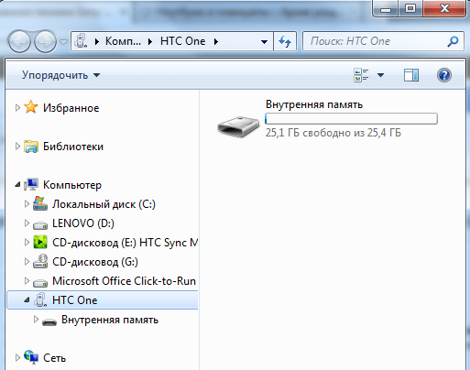Viewport: 470px width, 370px height.
Task: Select Локальный диск (C:) in tree
Action: pyautogui.click(x=104, y=204)
